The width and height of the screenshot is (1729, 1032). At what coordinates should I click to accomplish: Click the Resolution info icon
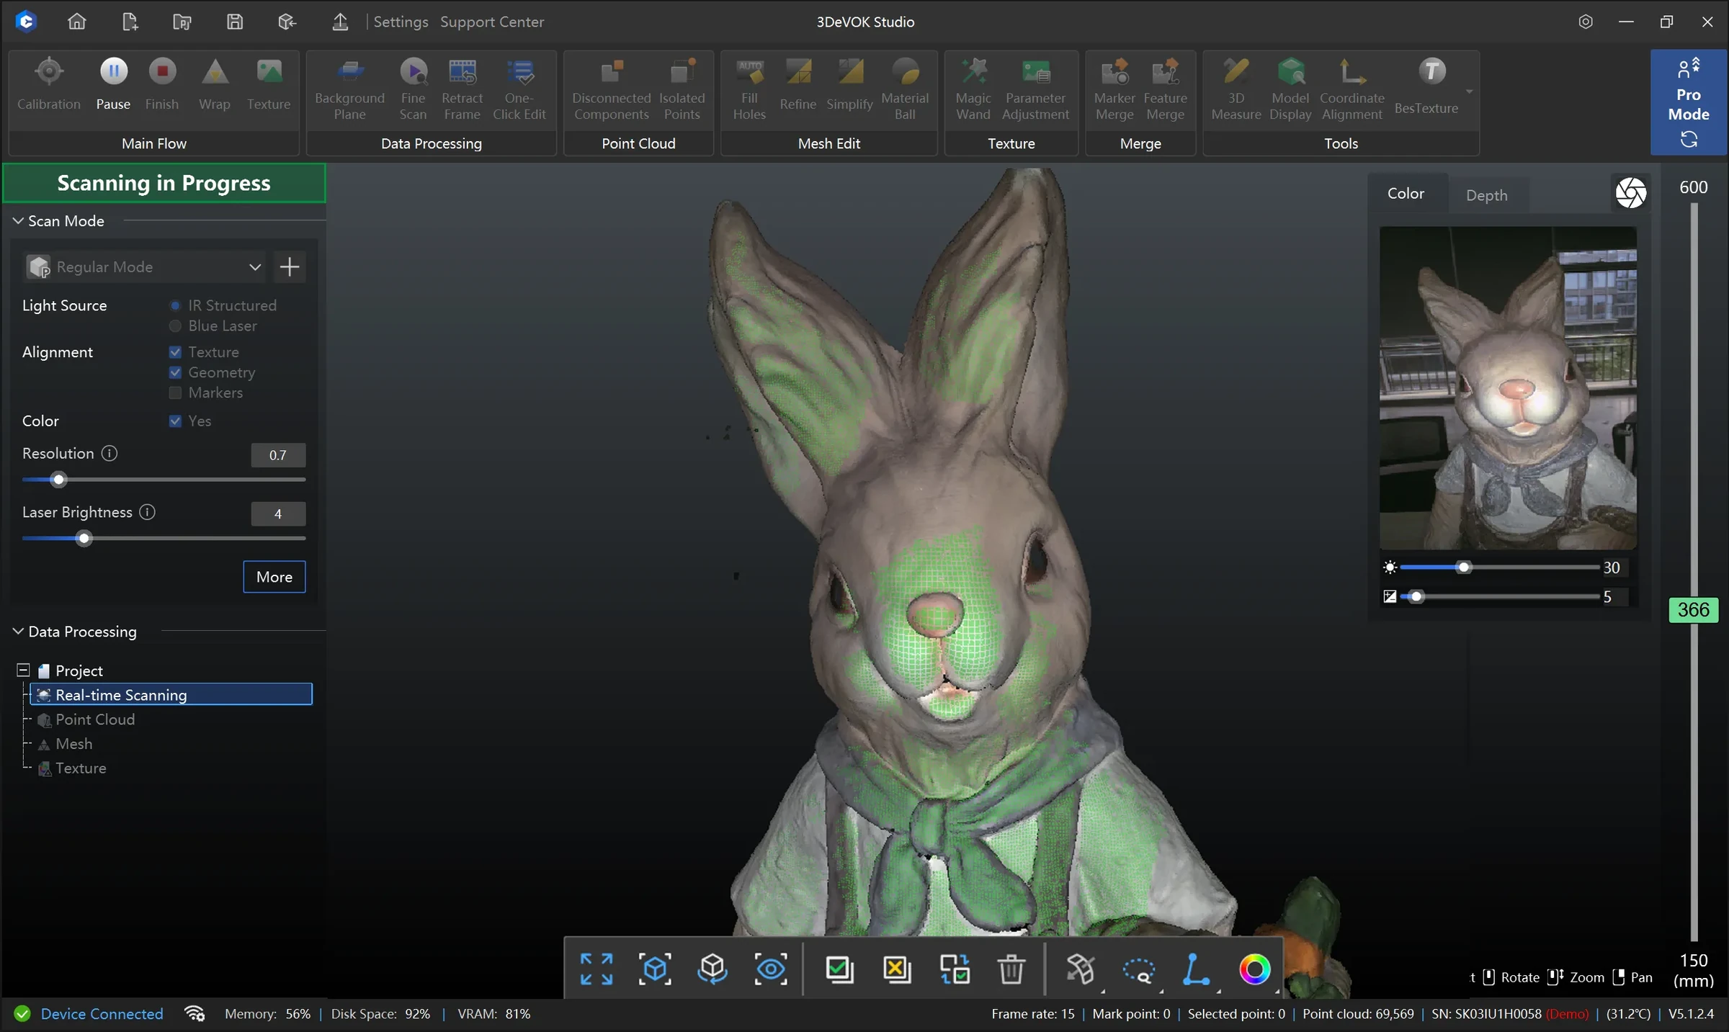[x=110, y=454]
